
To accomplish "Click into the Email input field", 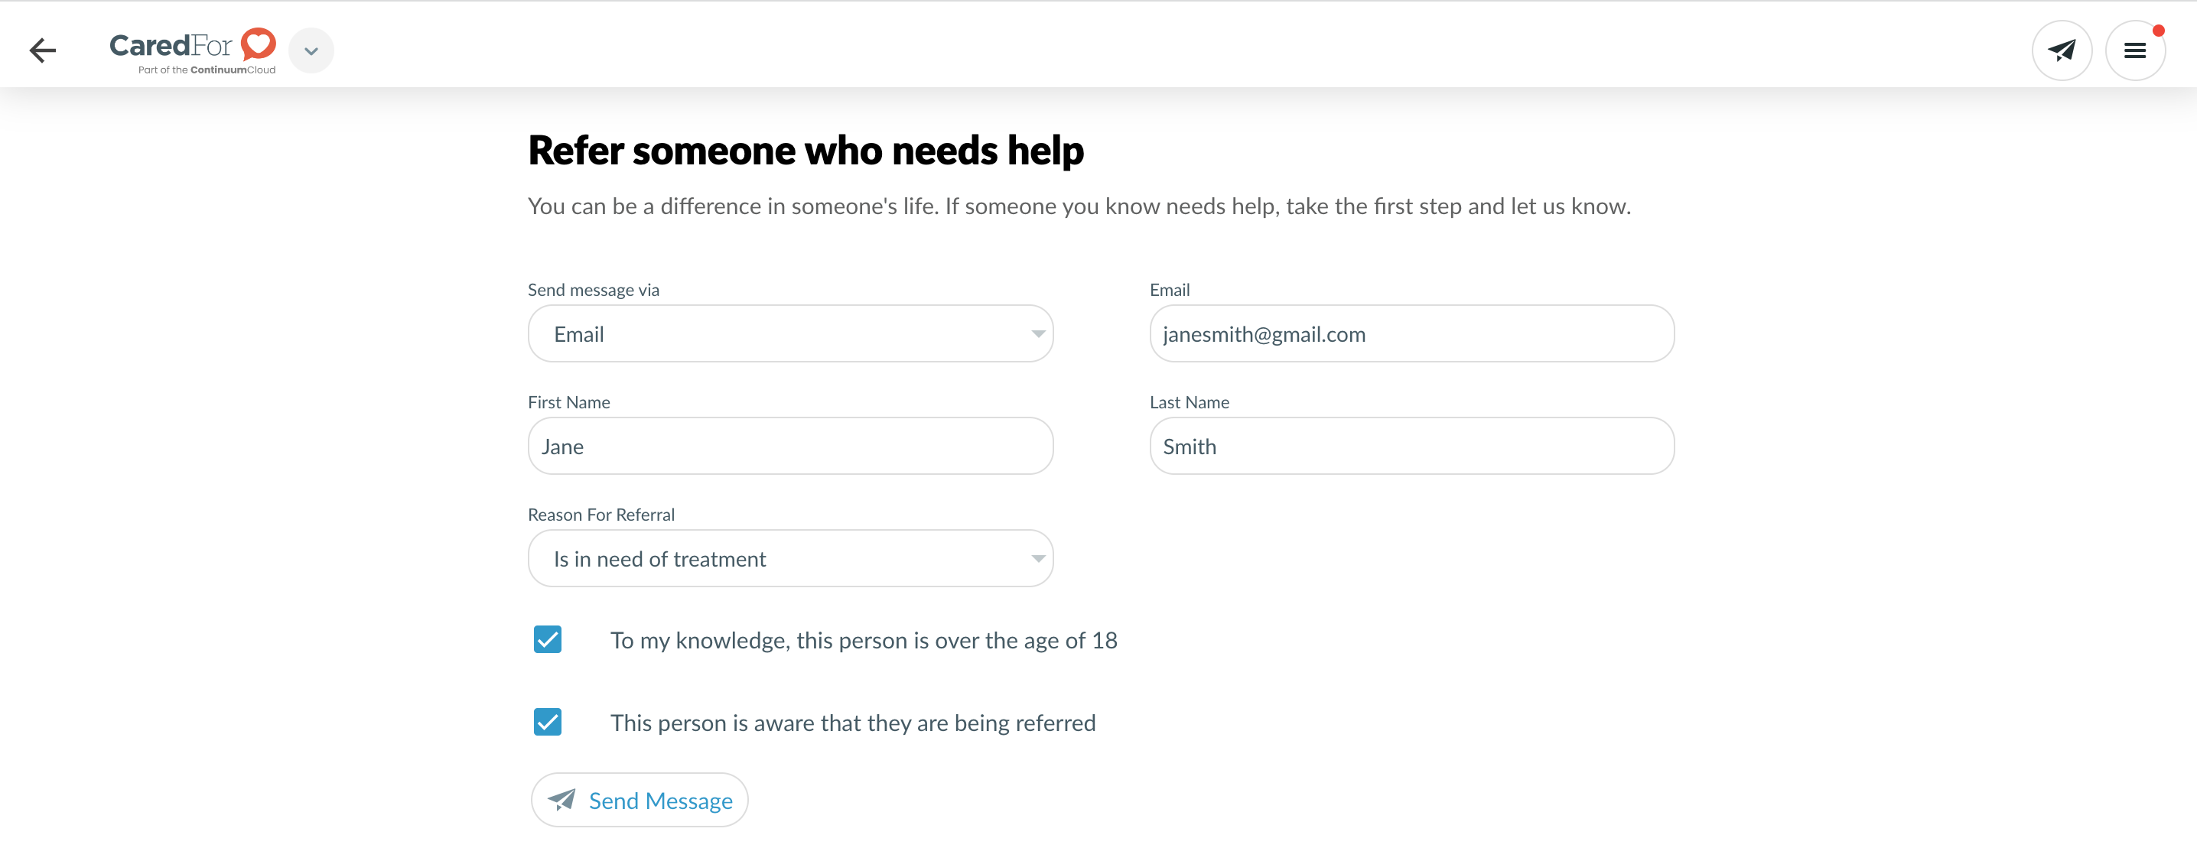I will click(1411, 334).
